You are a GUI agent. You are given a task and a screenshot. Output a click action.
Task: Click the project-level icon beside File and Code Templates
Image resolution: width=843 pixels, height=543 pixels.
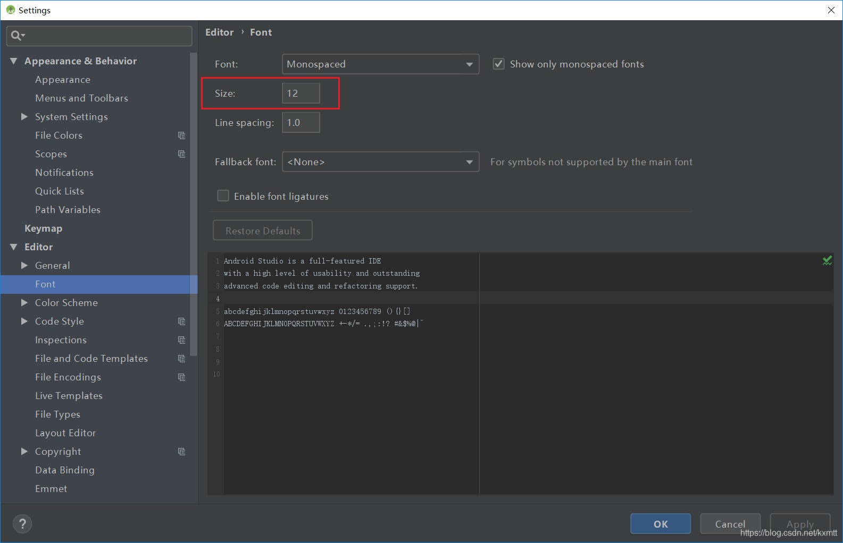pyautogui.click(x=181, y=359)
